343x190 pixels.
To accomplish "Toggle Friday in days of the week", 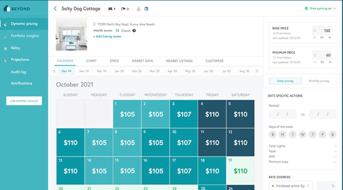I will [323, 135].
